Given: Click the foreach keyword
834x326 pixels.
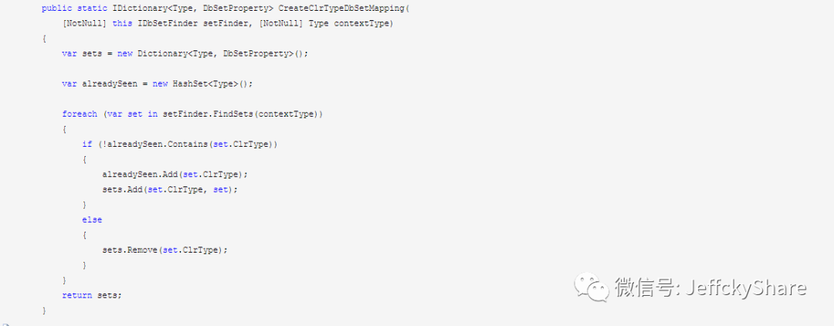Looking at the screenshot, I should click(x=80, y=114).
